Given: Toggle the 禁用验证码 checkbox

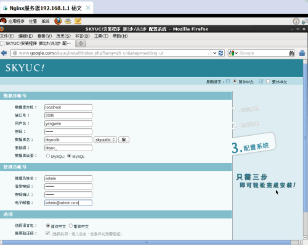Looking at the screenshot, I should 47,233.
